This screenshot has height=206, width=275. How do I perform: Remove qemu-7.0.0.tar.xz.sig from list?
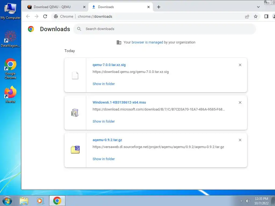coord(240,65)
